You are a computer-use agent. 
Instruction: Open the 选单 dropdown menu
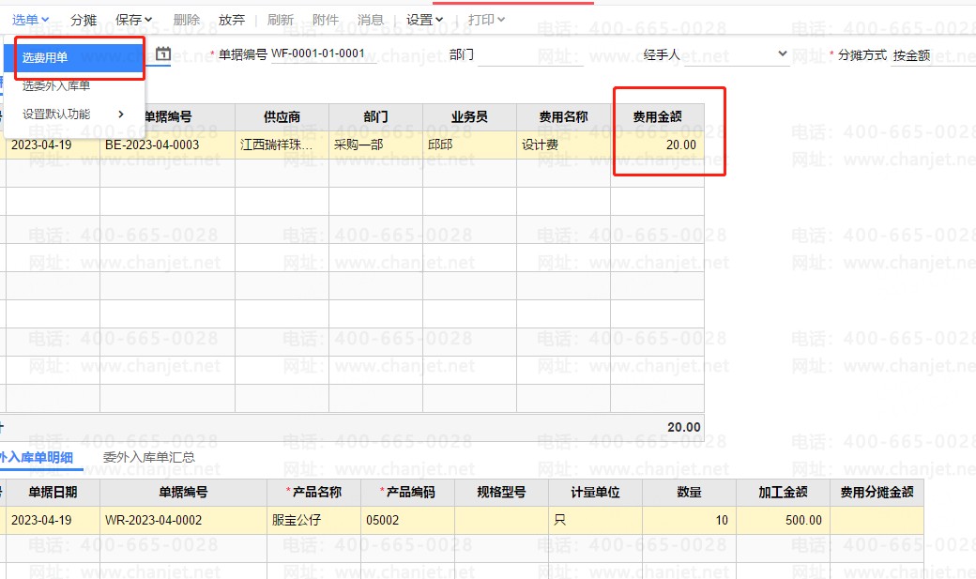point(30,20)
